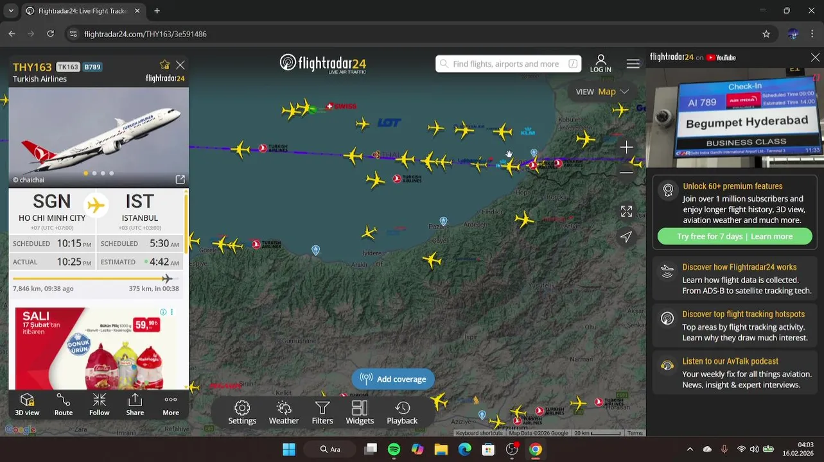
Task: Reload the page in Chrome
Action: (x=50, y=34)
